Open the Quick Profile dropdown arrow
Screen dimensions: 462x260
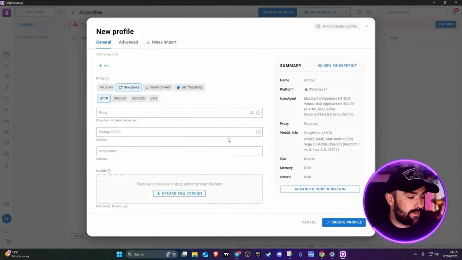(345, 12)
